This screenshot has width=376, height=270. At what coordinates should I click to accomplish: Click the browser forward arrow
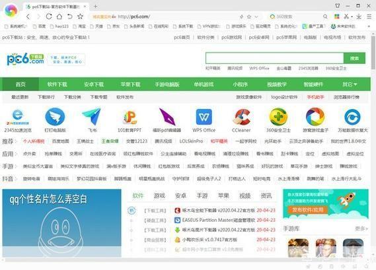tap(38, 17)
